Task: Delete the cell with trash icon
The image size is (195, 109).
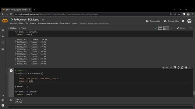Action: tap(186, 68)
